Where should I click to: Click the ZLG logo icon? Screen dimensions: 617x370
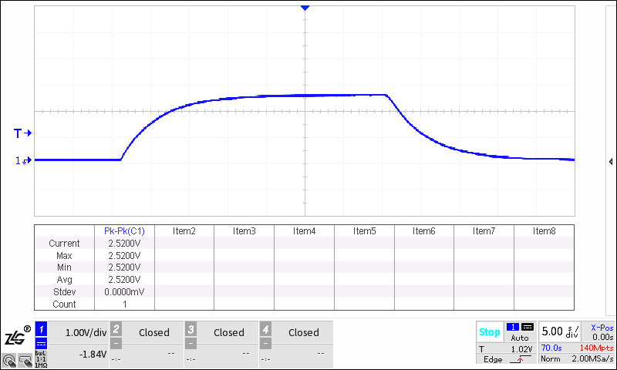pos(15,336)
